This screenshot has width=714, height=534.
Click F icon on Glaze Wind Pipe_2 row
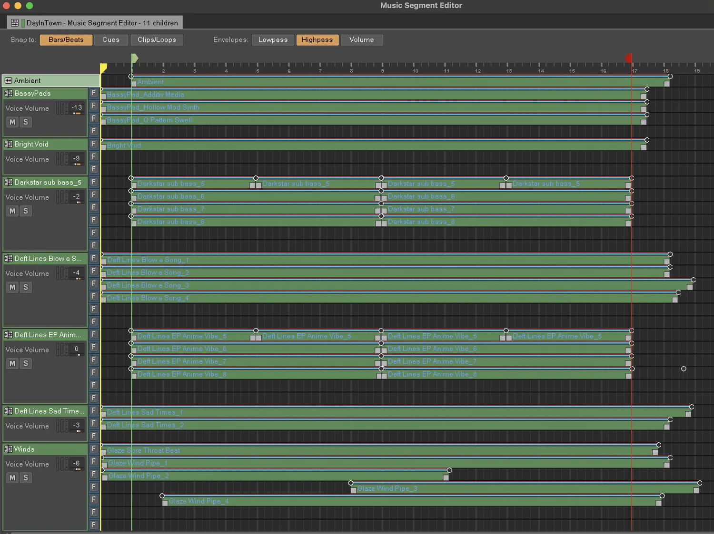point(94,474)
